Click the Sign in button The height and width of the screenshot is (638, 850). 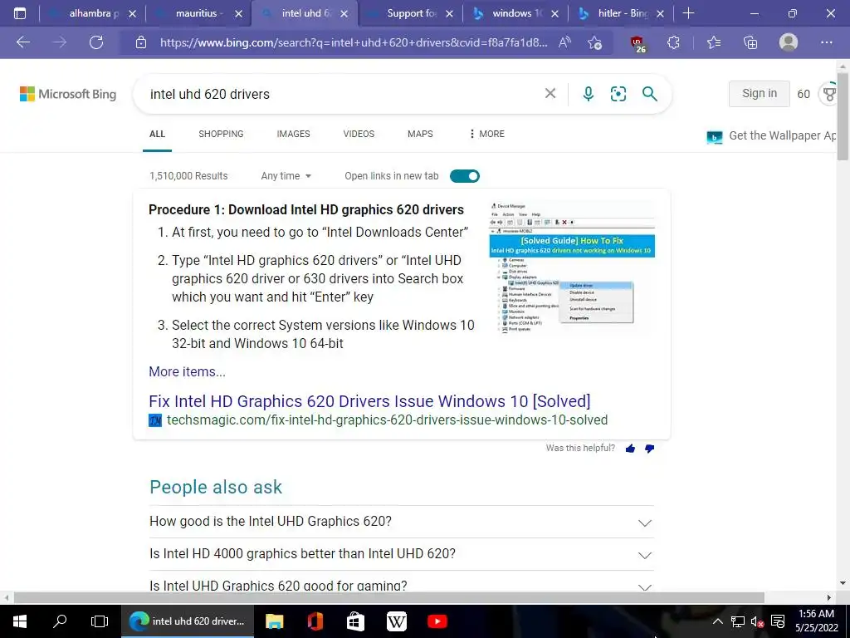[x=759, y=93]
